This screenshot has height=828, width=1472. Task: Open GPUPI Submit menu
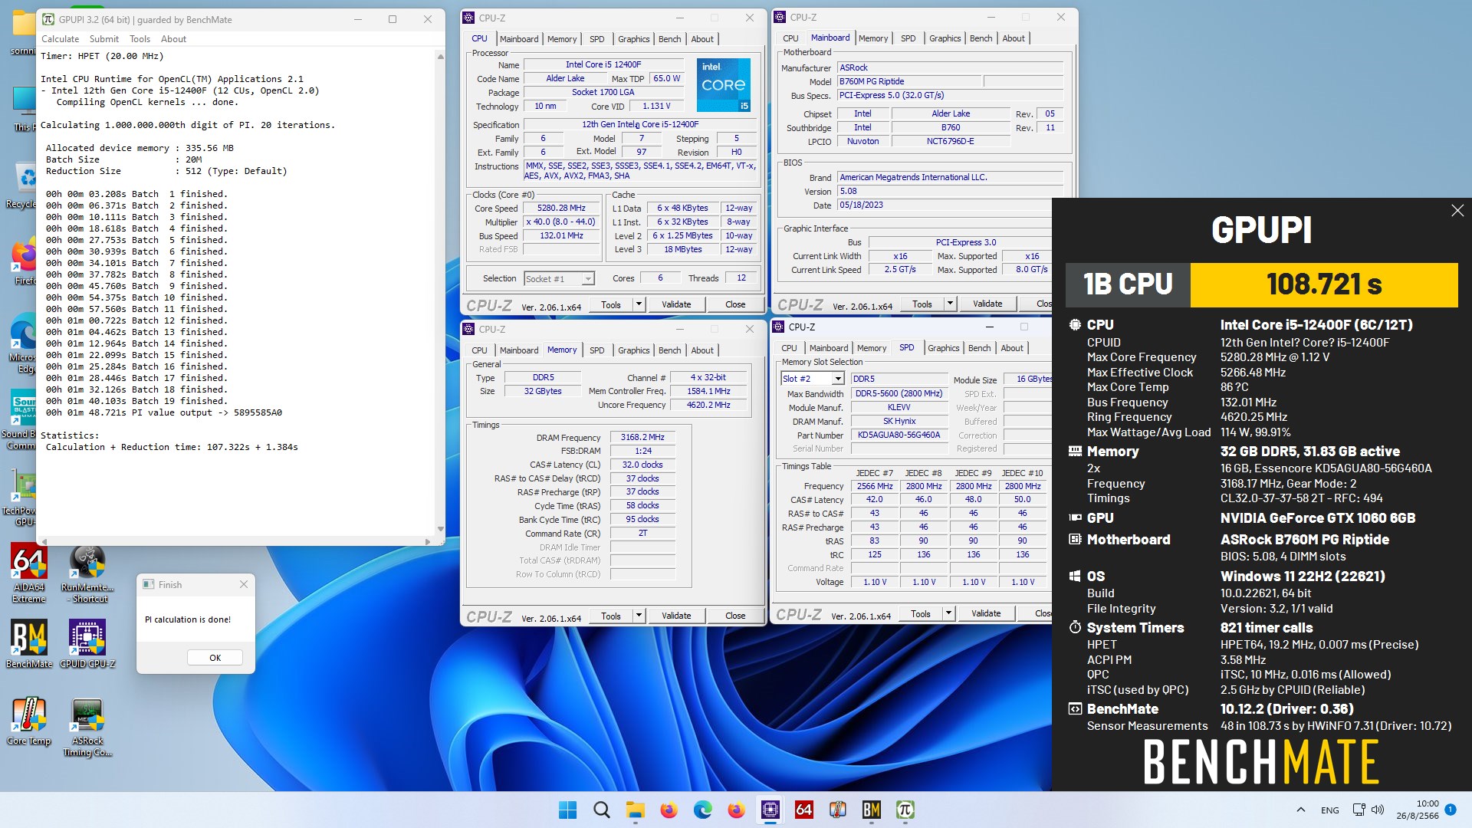point(103,39)
